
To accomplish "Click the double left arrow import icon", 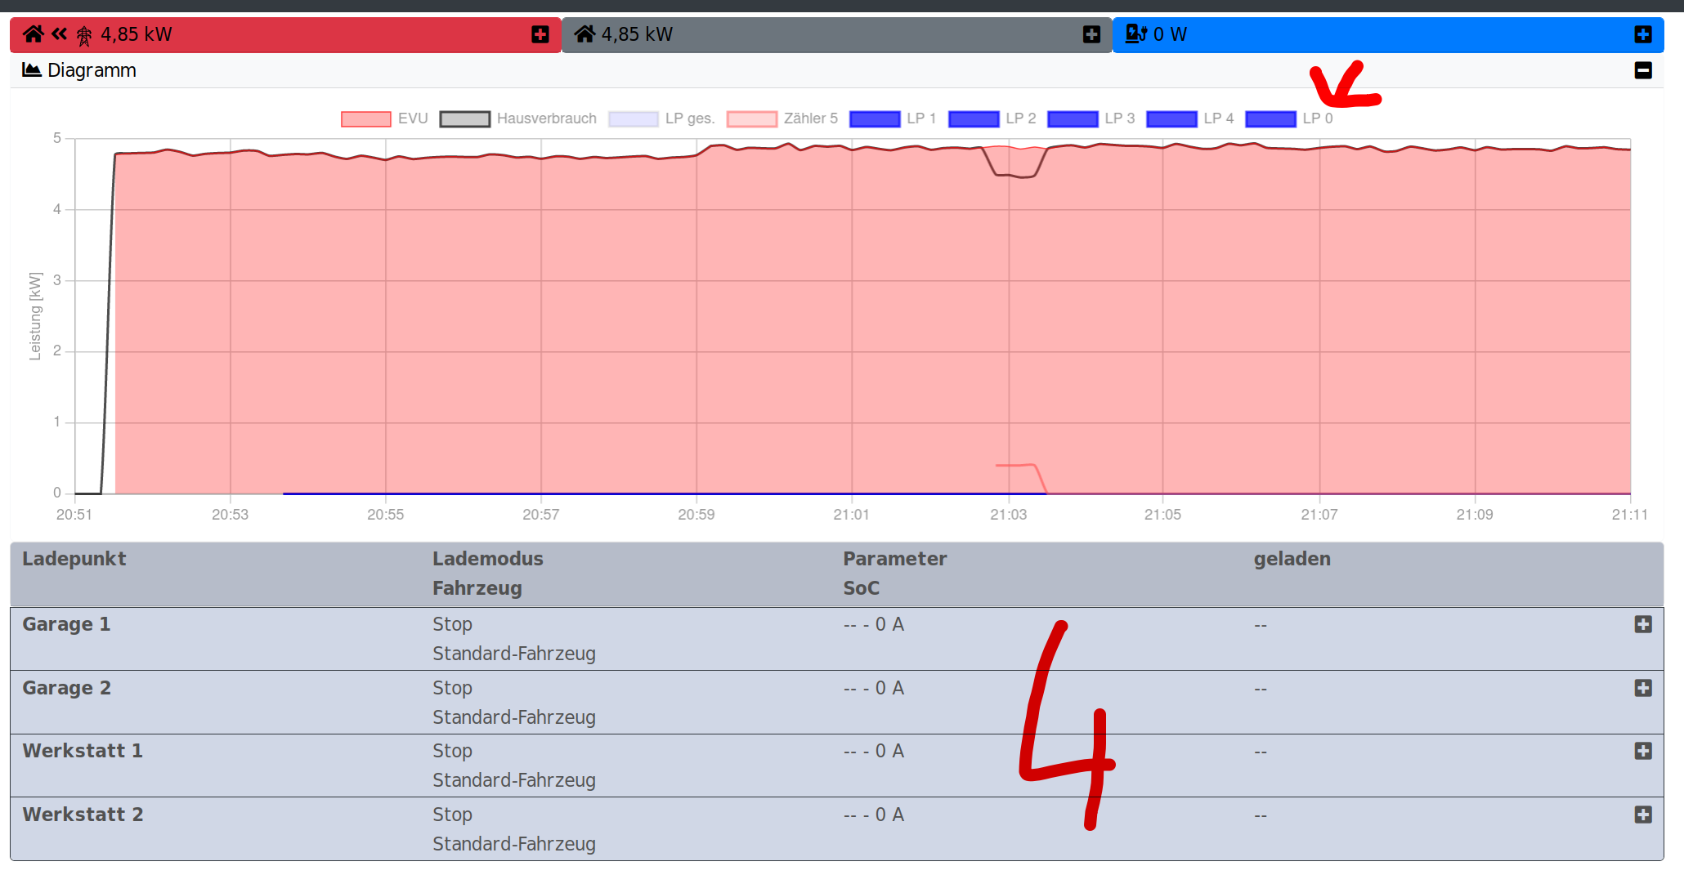I will tap(59, 34).
